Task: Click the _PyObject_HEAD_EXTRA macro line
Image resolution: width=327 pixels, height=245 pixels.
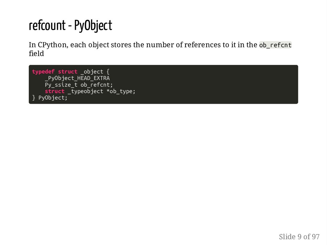Action: pyautogui.click(x=77, y=78)
